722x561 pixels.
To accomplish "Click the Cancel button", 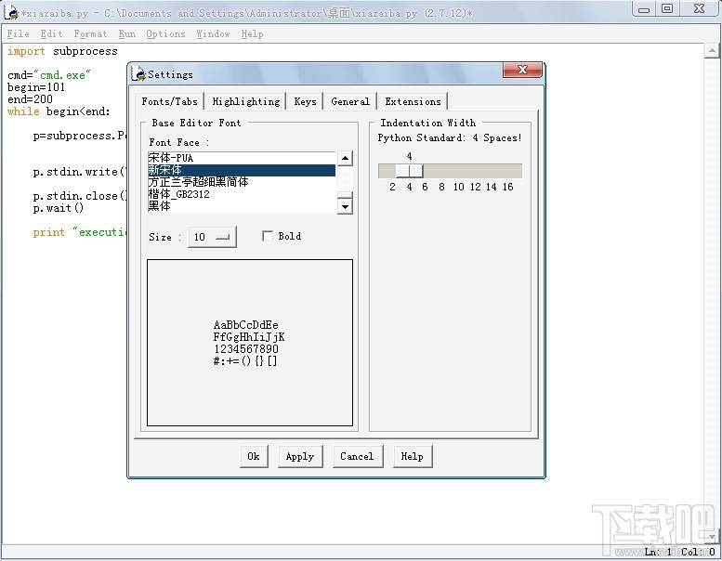I will click(x=357, y=456).
